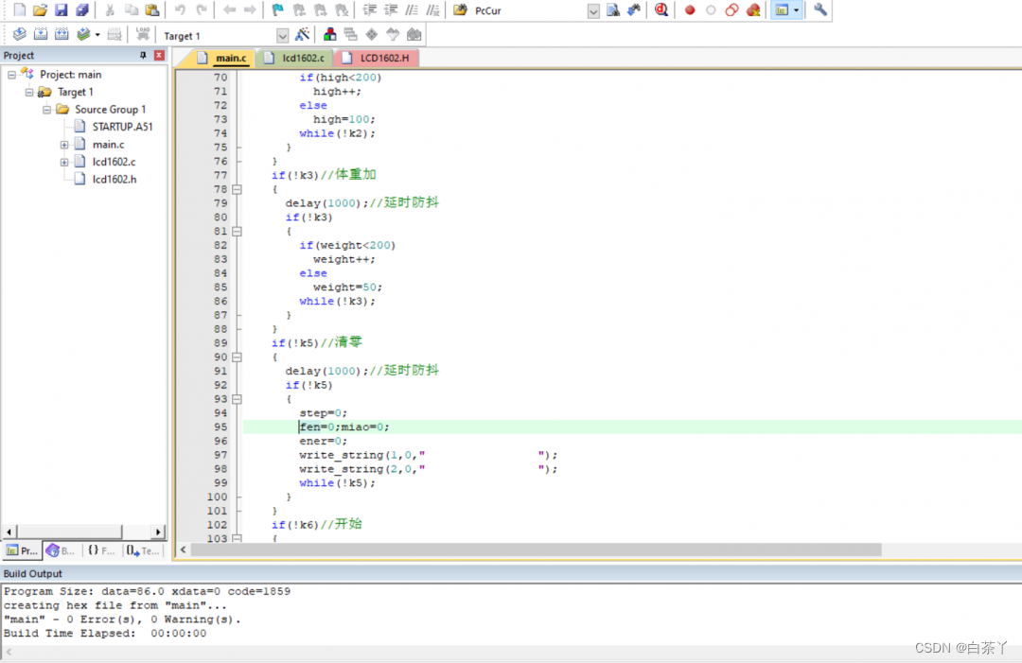Pin the Project panel

(x=144, y=56)
